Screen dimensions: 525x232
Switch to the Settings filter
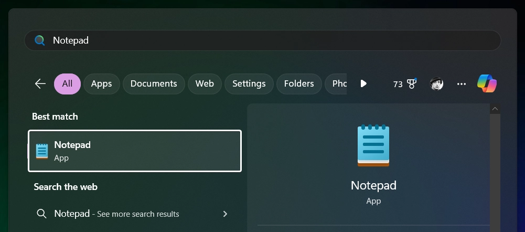tap(249, 84)
